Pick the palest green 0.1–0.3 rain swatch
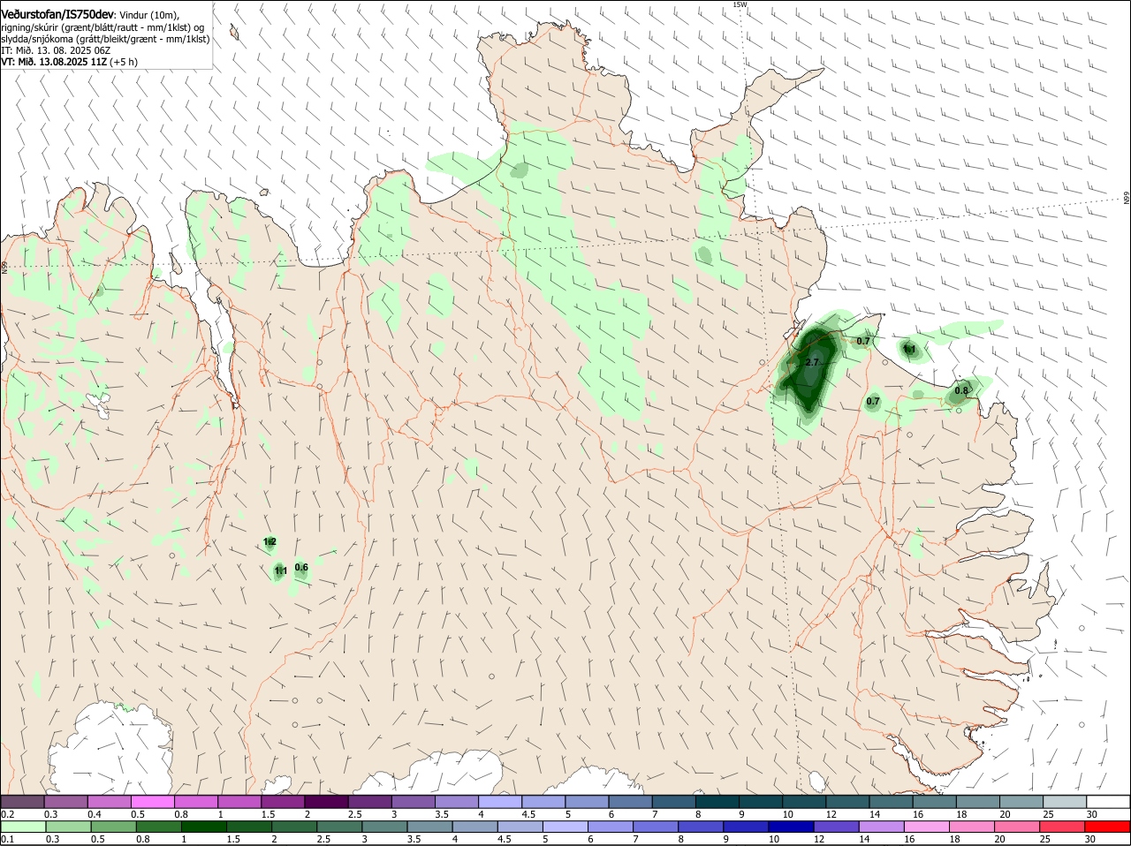1131x846 pixels. click(x=22, y=827)
